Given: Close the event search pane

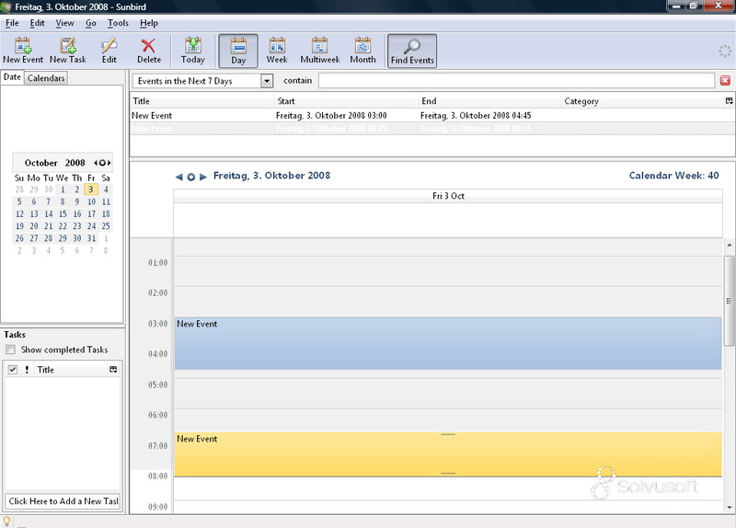Looking at the screenshot, I should (725, 81).
